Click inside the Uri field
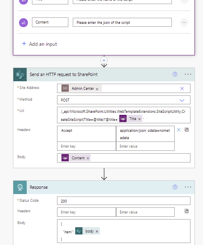This screenshot has width=203, height=245. click(124, 115)
